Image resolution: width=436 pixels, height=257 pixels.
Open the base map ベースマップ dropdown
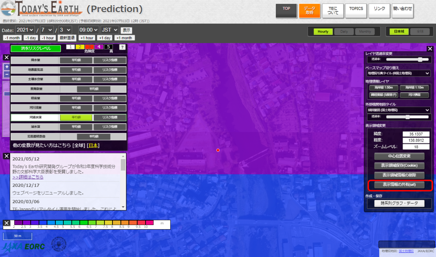pyautogui.click(x=398, y=73)
